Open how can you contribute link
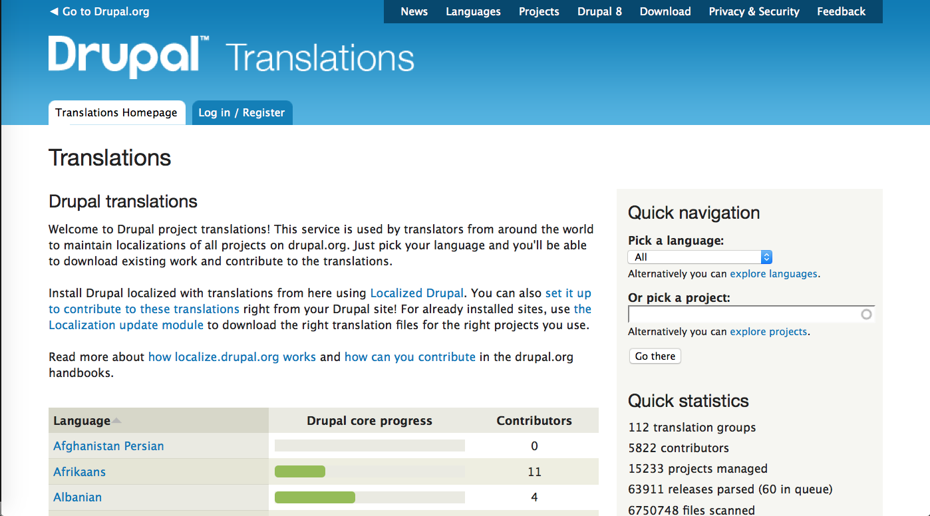 pyautogui.click(x=410, y=356)
